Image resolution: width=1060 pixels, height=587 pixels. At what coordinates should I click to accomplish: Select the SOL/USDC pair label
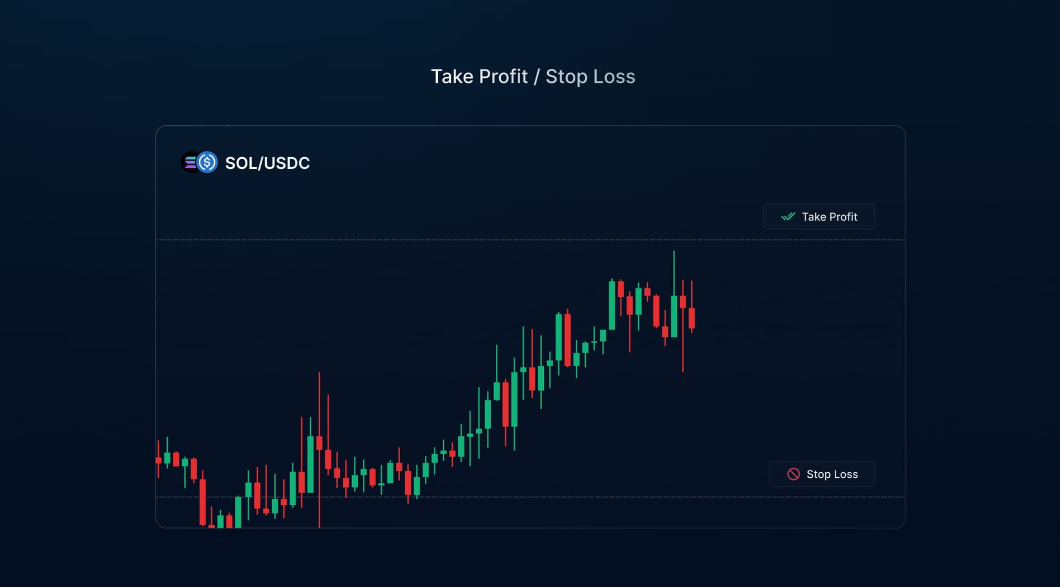tap(267, 163)
